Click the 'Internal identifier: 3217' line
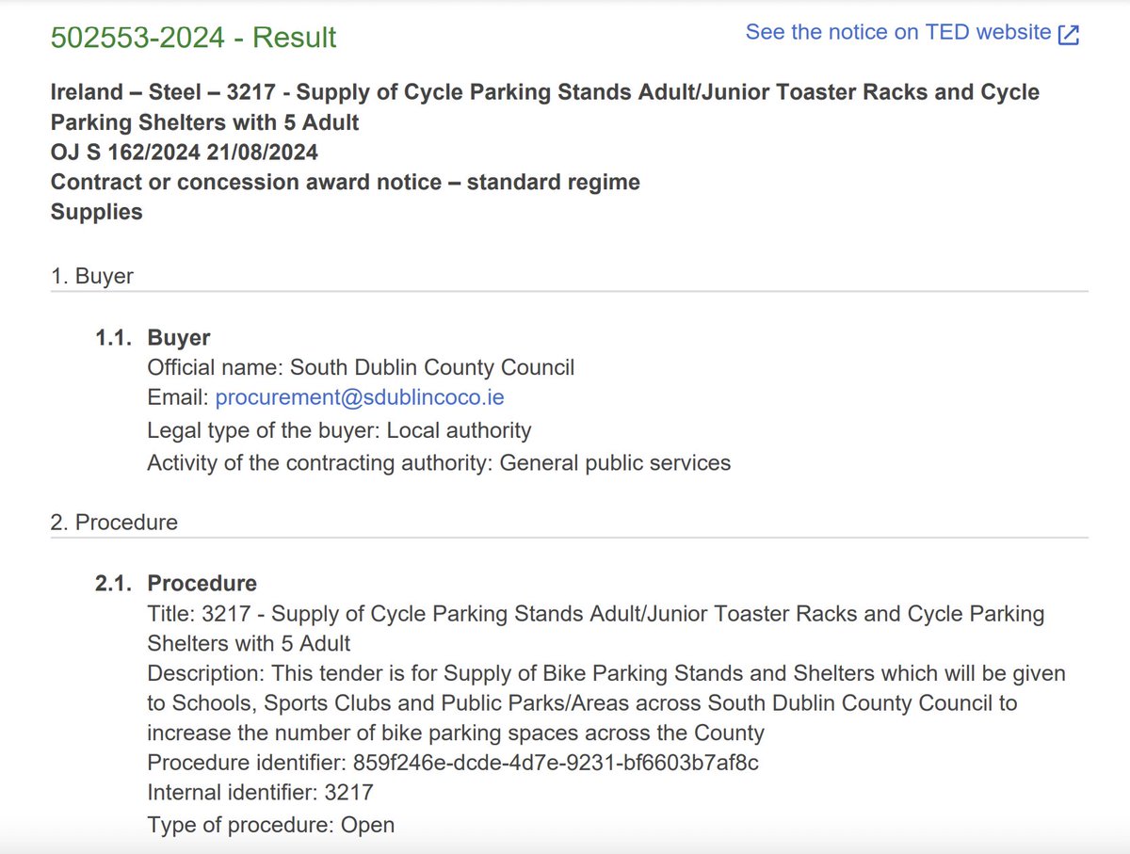The image size is (1130, 854). coord(260,793)
